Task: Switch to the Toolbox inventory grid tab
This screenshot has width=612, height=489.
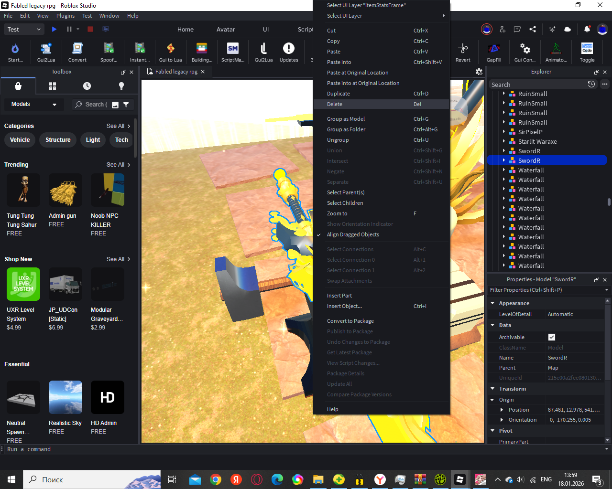Action: pos(53,86)
